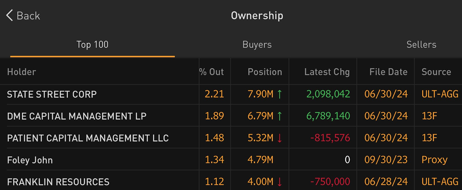Image resolution: width=462 pixels, height=190 pixels.
Task: Click Franklin Resources' ULT-AGG source
Action: click(x=440, y=182)
